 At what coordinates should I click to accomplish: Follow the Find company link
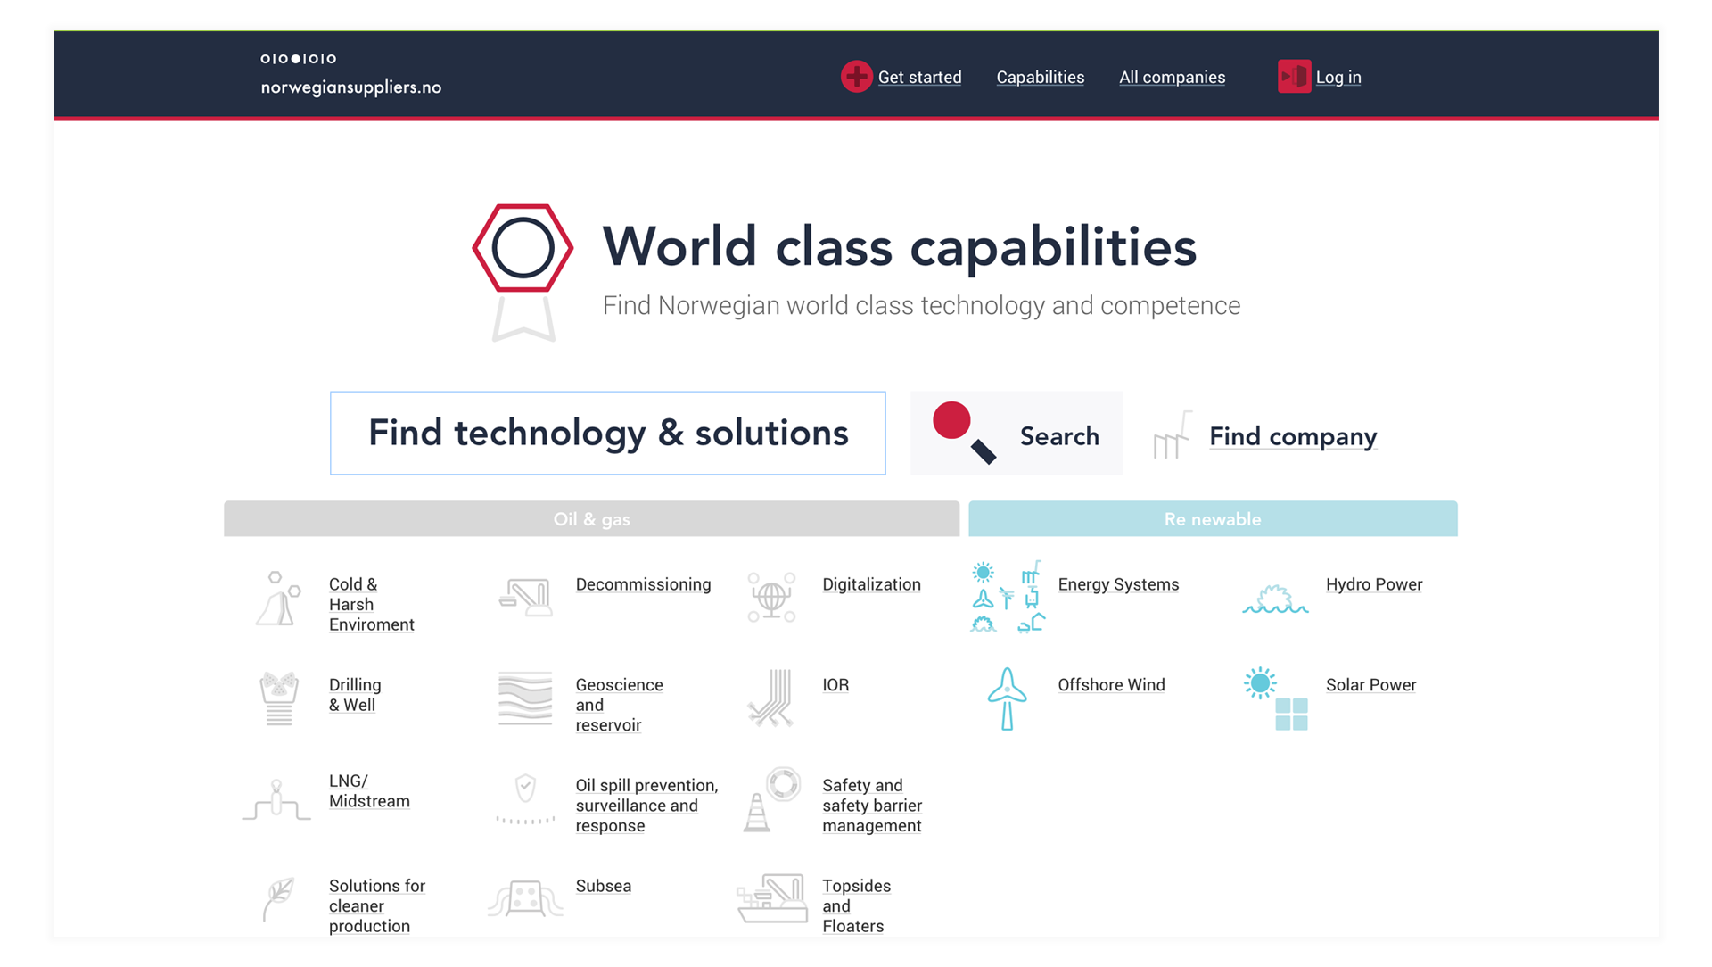1292,436
